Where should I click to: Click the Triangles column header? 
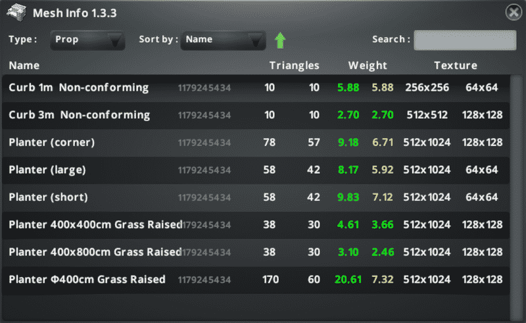pyautogui.click(x=294, y=65)
